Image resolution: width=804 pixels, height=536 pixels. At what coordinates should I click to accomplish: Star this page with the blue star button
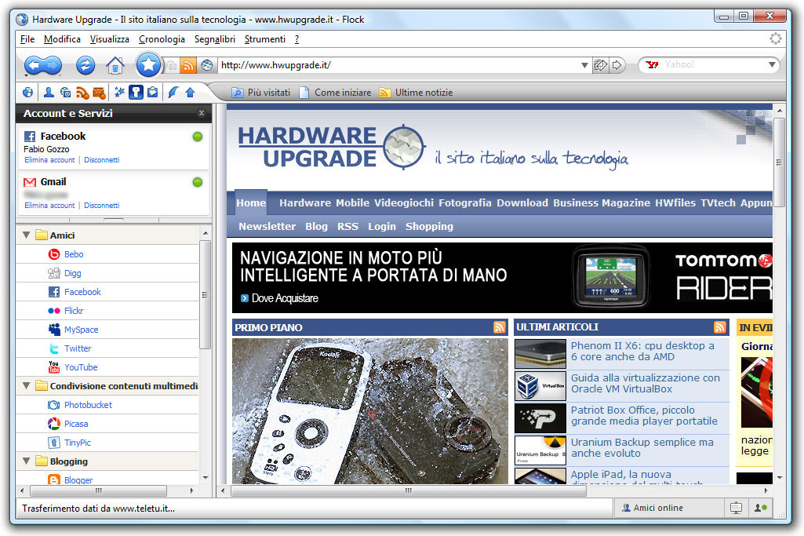click(148, 64)
